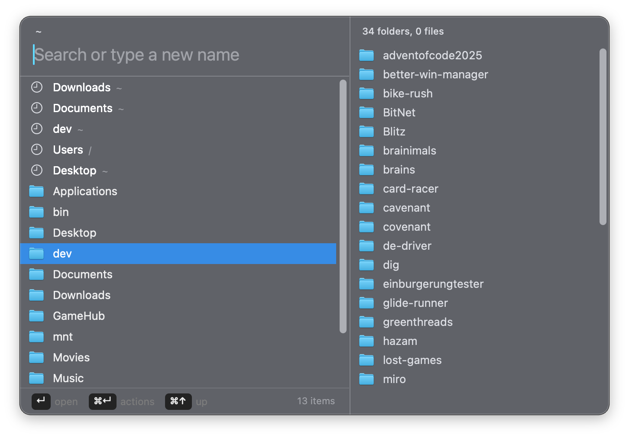Click the Command-Up arrow up button

[x=178, y=401]
